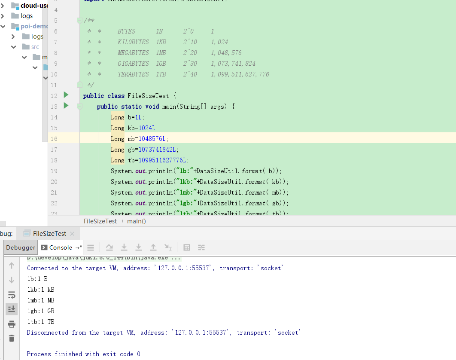This screenshot has height=360, width=456.
Task: Clear console with trash icon
Action: [12, 338]
